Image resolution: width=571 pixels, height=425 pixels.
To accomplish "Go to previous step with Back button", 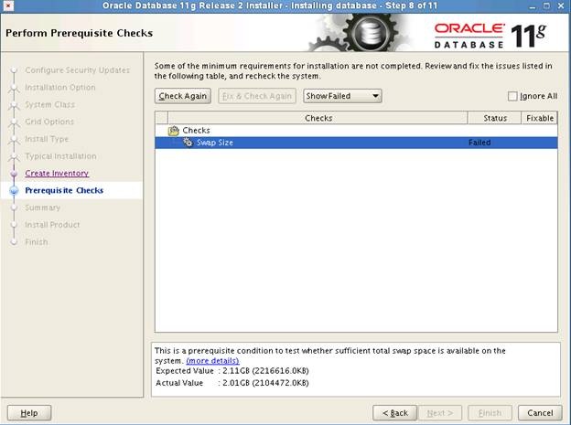I will [394, 413].
